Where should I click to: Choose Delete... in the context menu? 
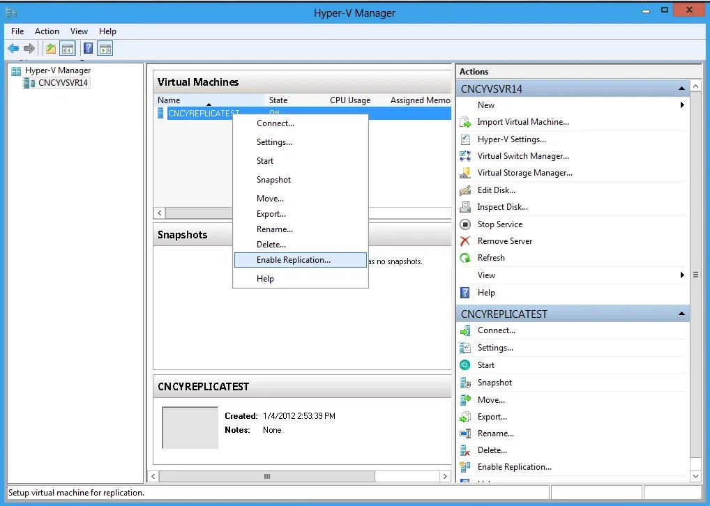coord(301,245)
